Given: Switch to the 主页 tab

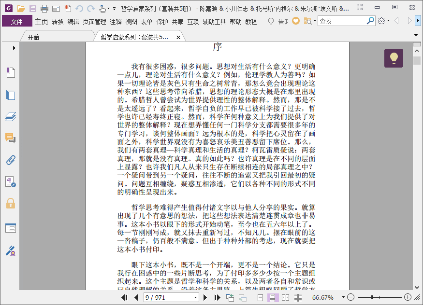Looking at the screenshot, I should (x=41, y=22).
